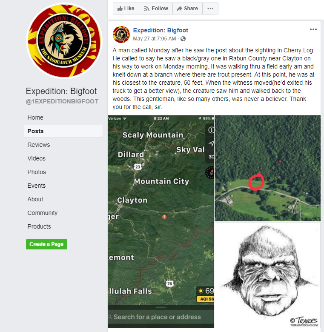Open the small Expedition: Bigfoot post avatar

click(121, 34)
